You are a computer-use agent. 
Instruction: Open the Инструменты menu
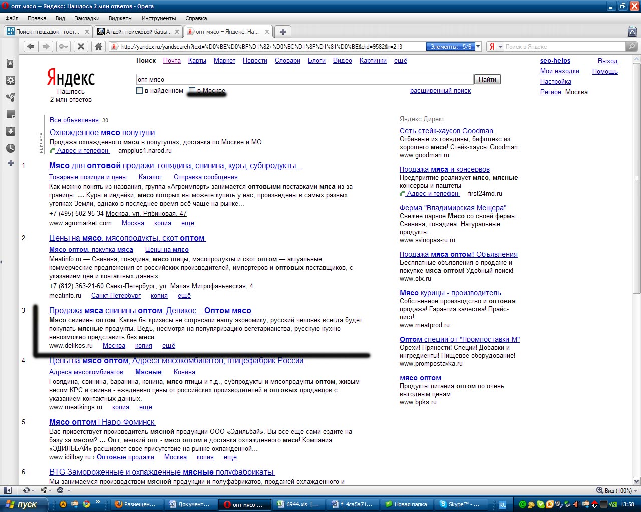(159, 18)
